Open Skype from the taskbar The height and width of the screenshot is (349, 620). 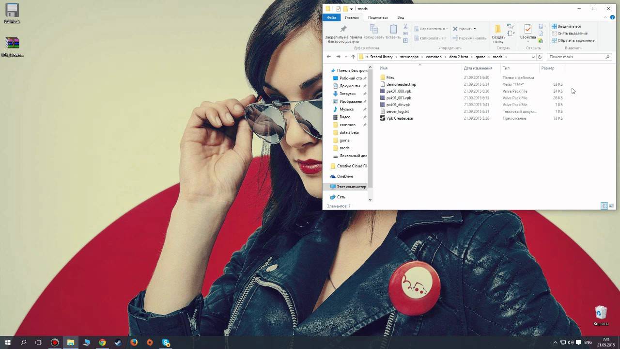(166, 342)
